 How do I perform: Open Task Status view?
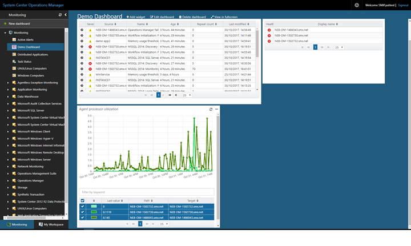tap(25, 62)
